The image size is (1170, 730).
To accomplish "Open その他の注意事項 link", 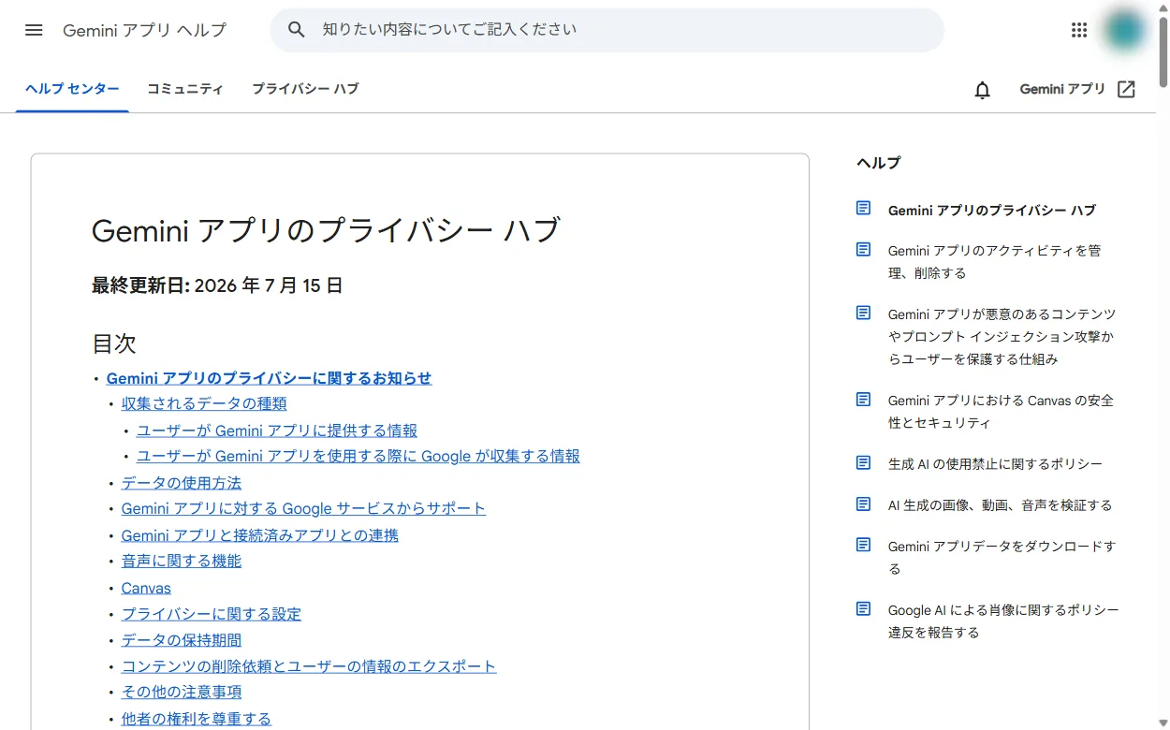I will tap(182, 693).
